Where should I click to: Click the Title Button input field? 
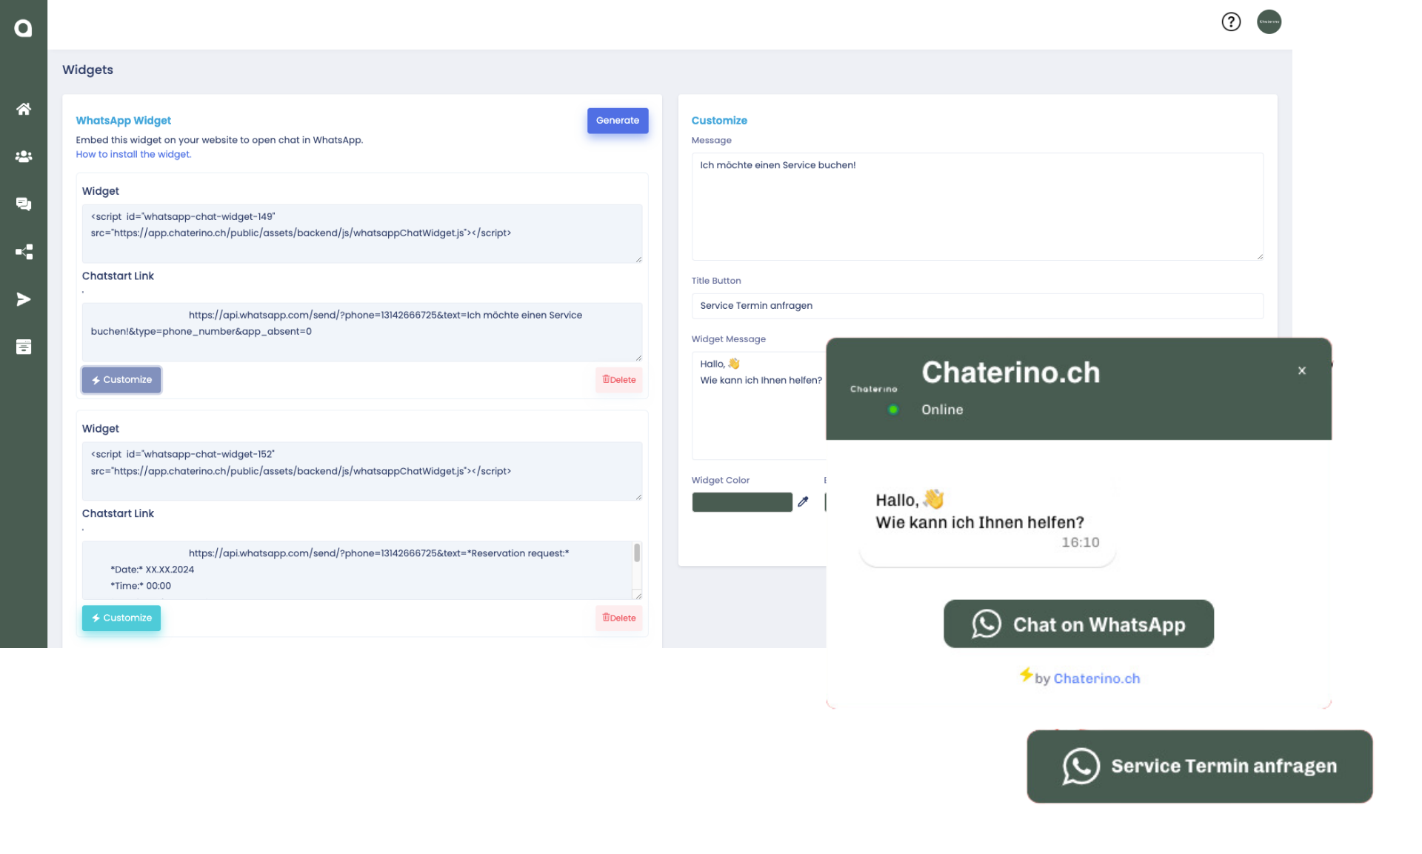977,306
